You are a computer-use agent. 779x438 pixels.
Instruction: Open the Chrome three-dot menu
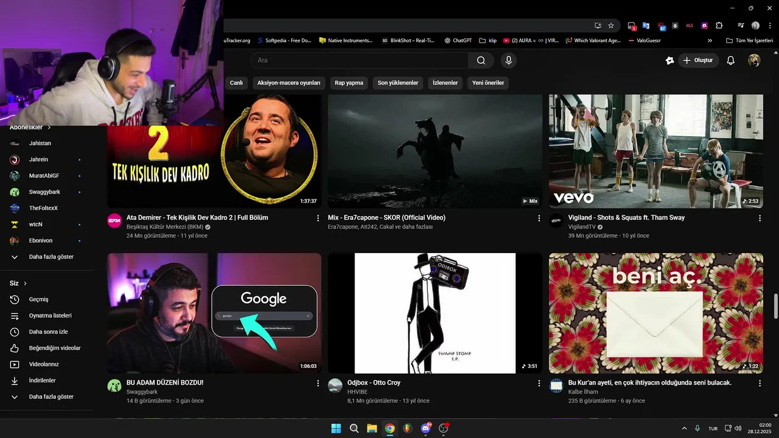(769, 26)
